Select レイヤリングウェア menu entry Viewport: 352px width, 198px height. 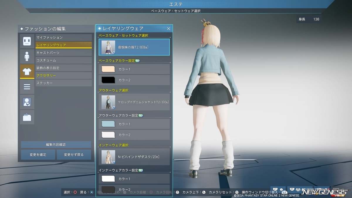tap(64, 45)
